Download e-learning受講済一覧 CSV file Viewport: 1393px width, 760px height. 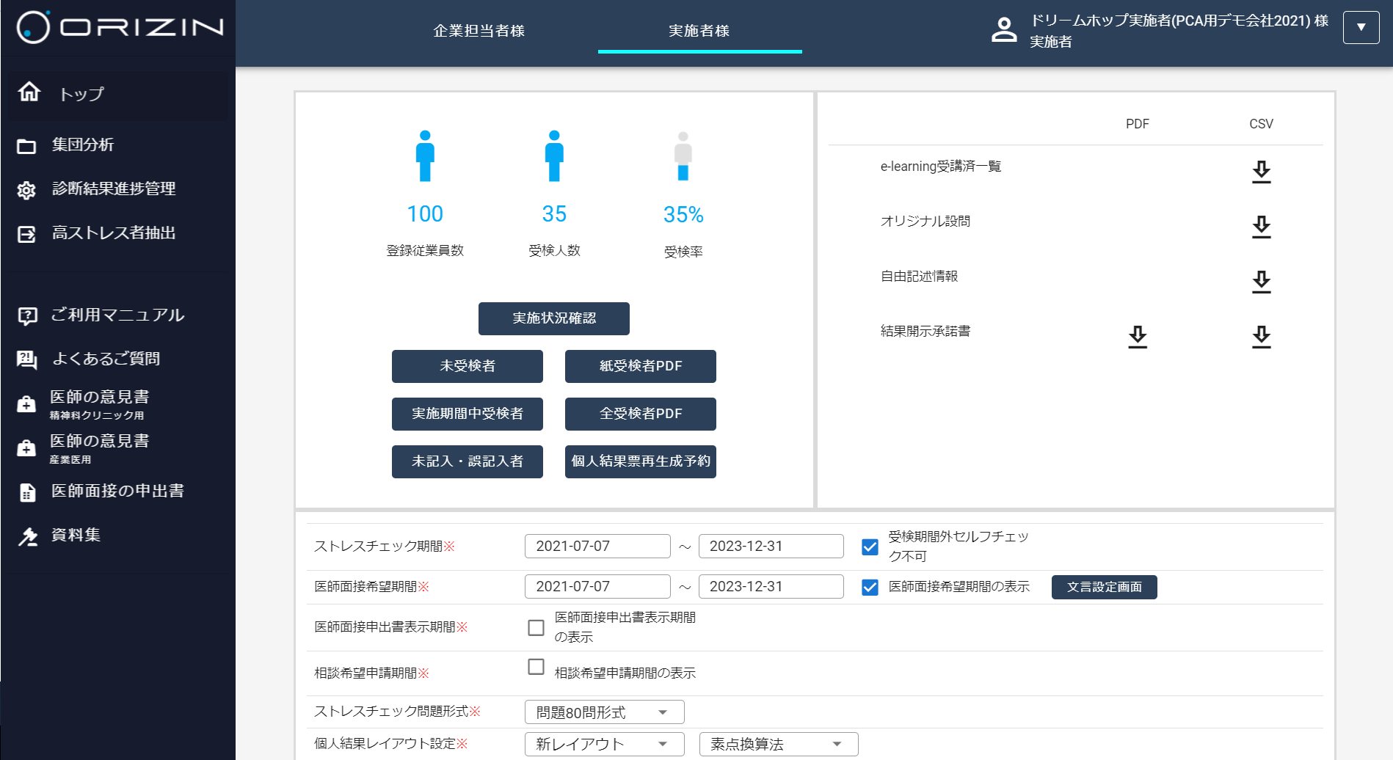tap(1261, 172)
